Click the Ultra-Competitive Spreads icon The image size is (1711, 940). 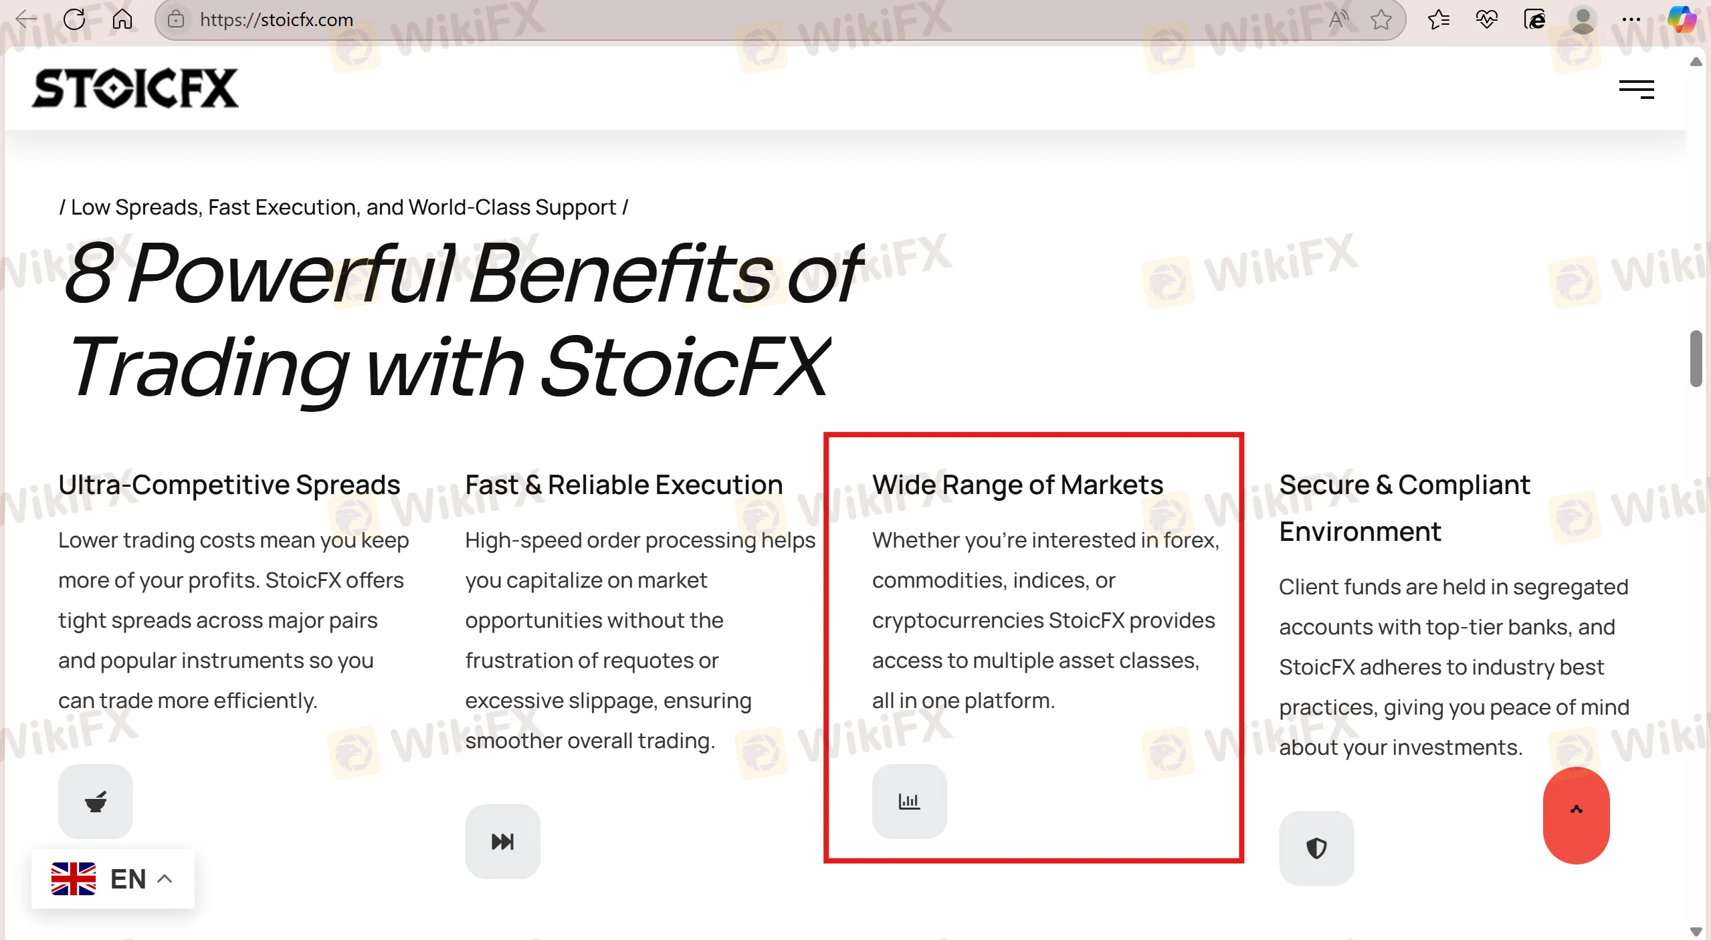click(x=96, y=801)
